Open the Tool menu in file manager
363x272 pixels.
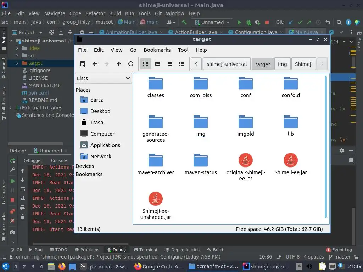point(183,50)
